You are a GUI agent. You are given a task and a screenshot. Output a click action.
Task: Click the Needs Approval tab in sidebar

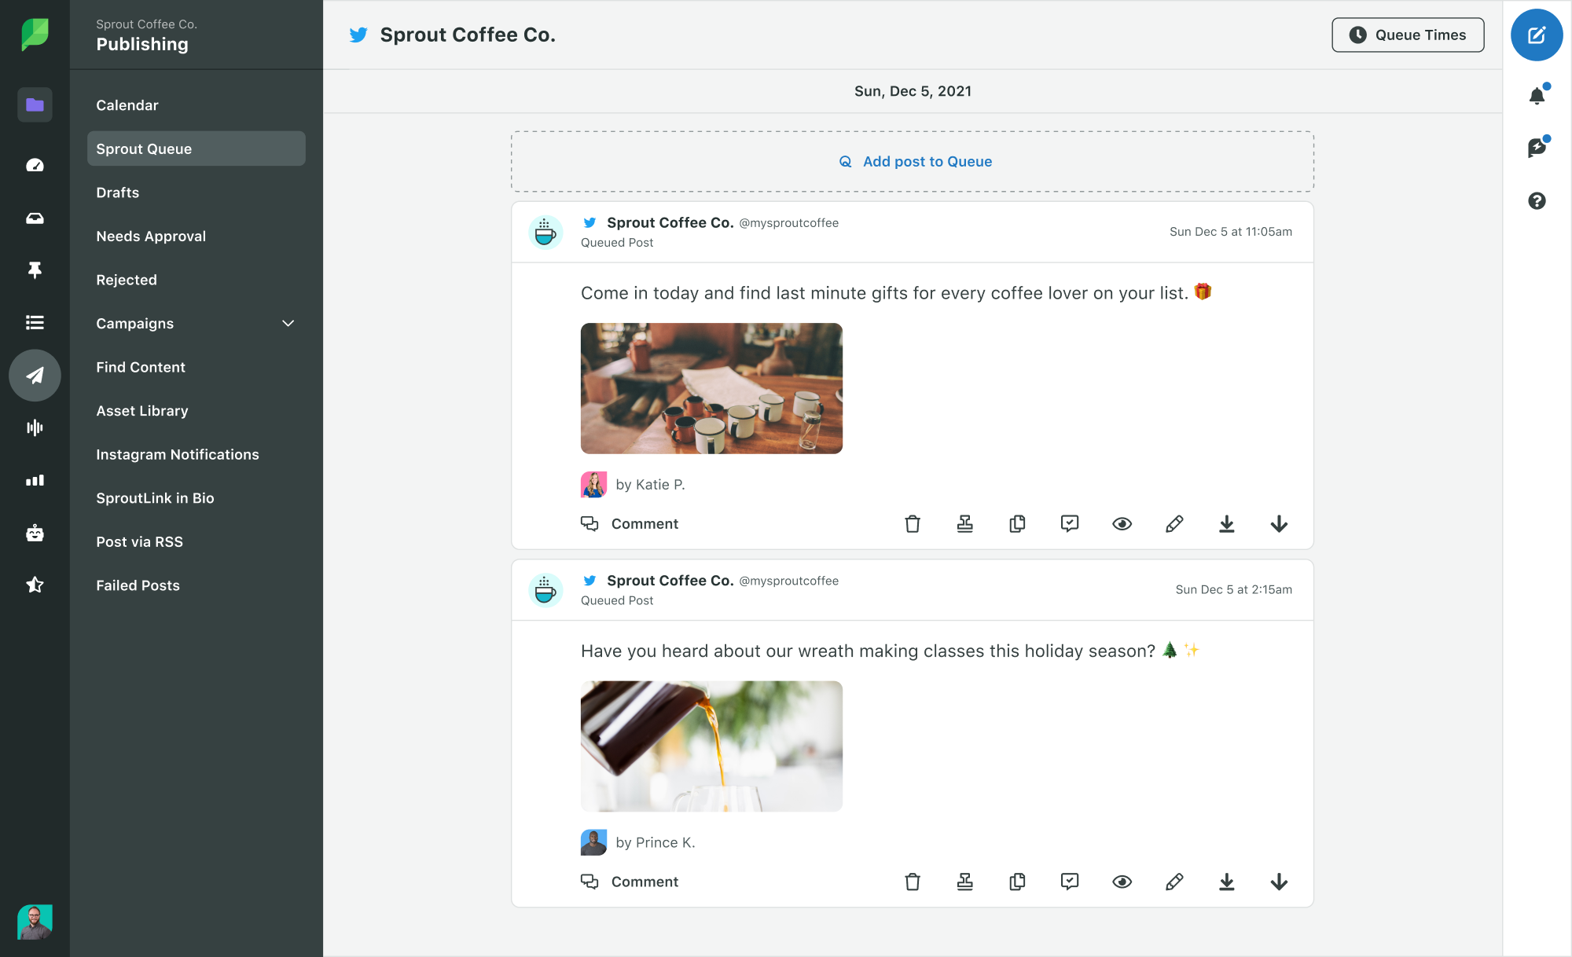[x=152, y=236]
